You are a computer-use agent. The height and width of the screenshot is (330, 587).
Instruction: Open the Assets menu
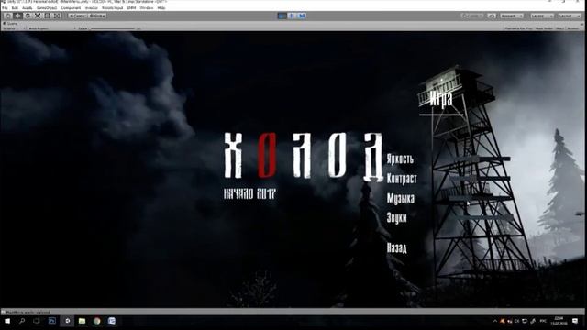[28, 8]
